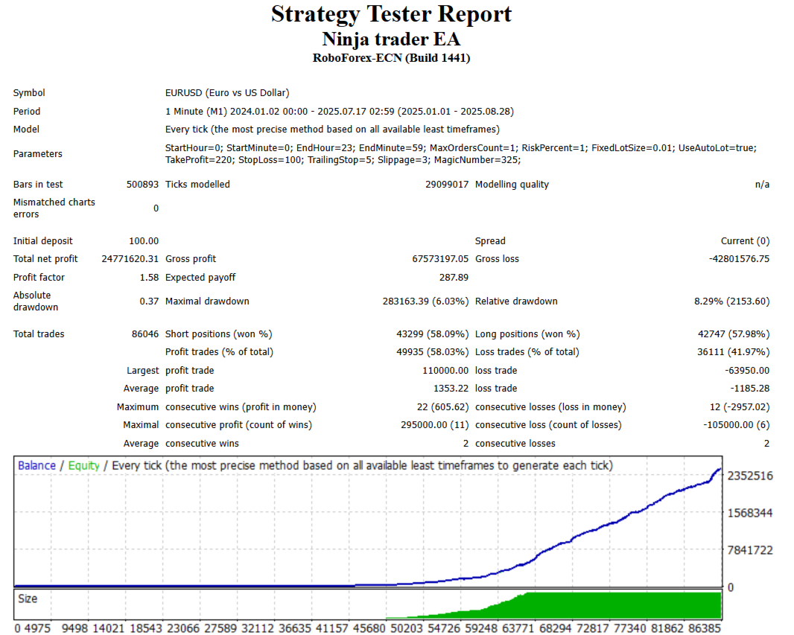794x635 pixels.
Task: Click the Symbol row label
Action: [29, 93]
